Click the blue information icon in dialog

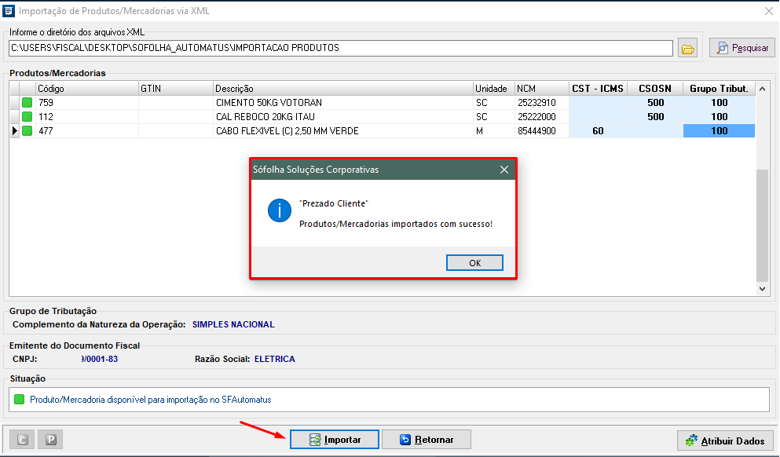279,210
